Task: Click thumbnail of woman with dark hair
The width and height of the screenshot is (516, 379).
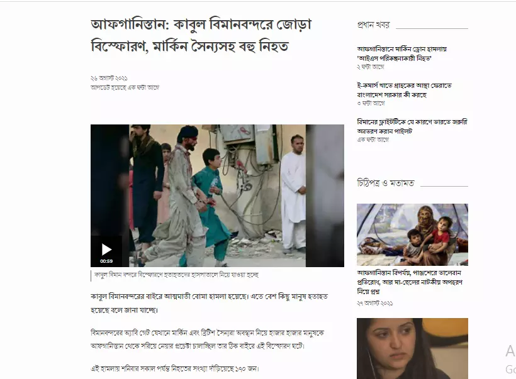Action: coord(412,348)
